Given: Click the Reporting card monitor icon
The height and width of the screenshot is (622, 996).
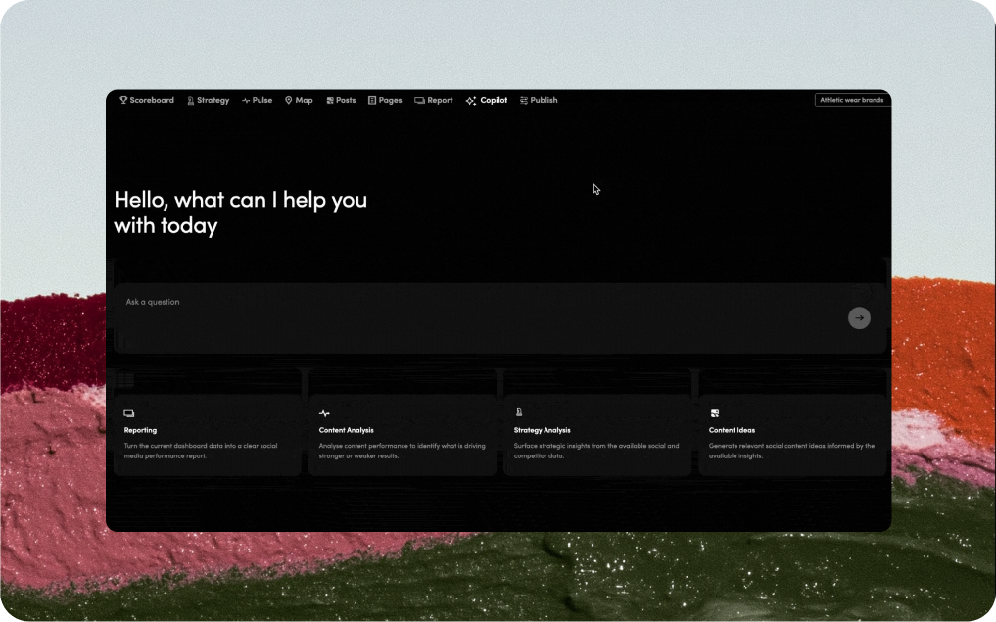Looking at the screenshot, I should (x=129, y=413).
